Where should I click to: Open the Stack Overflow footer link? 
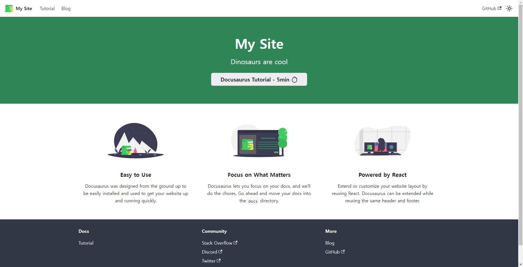coord(220,243)
